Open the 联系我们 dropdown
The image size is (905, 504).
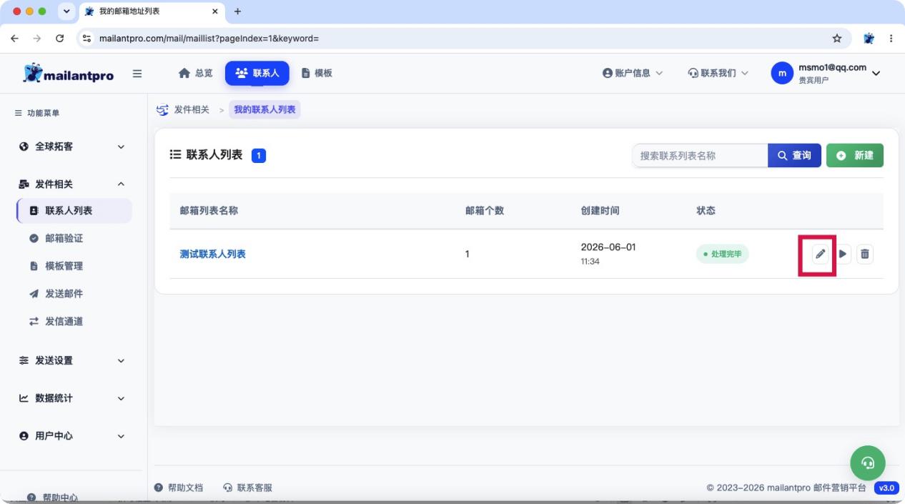point(718,73)
